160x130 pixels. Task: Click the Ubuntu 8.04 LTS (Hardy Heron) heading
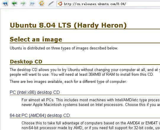(x=68, y=25)
